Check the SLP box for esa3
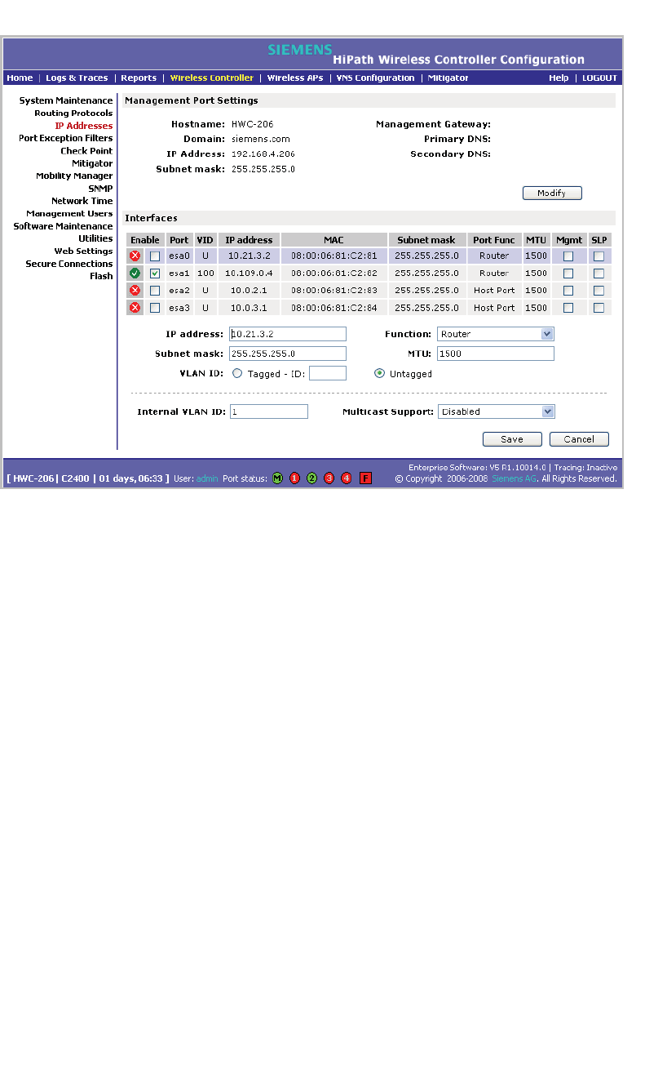Image resolution: width=667 pixels, height=1072 pixels. tap(599, 308)
